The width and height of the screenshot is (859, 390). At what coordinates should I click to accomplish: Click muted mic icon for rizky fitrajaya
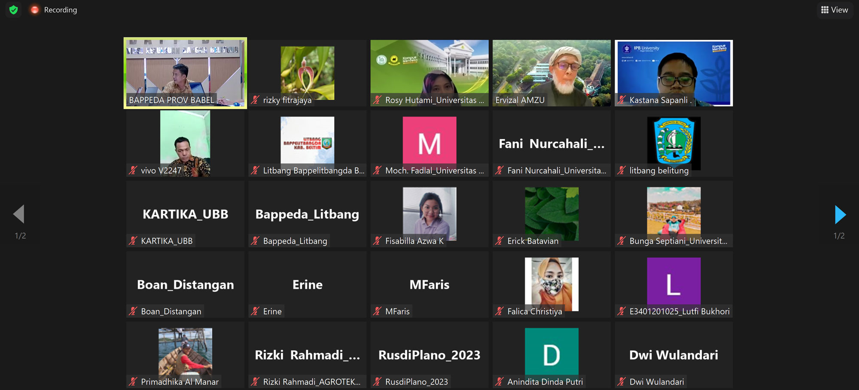(255, 100)
